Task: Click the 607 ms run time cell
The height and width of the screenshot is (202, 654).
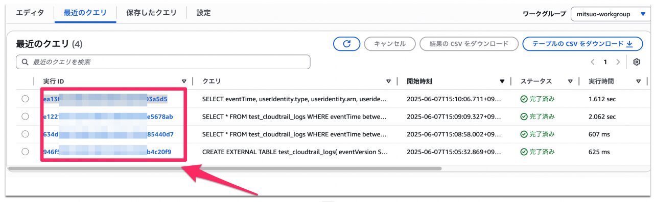Action: [x=599, y=134]
